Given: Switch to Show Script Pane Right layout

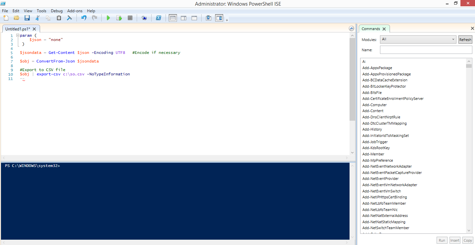Looking at the screenshot, I should click(x=183, y=18).
